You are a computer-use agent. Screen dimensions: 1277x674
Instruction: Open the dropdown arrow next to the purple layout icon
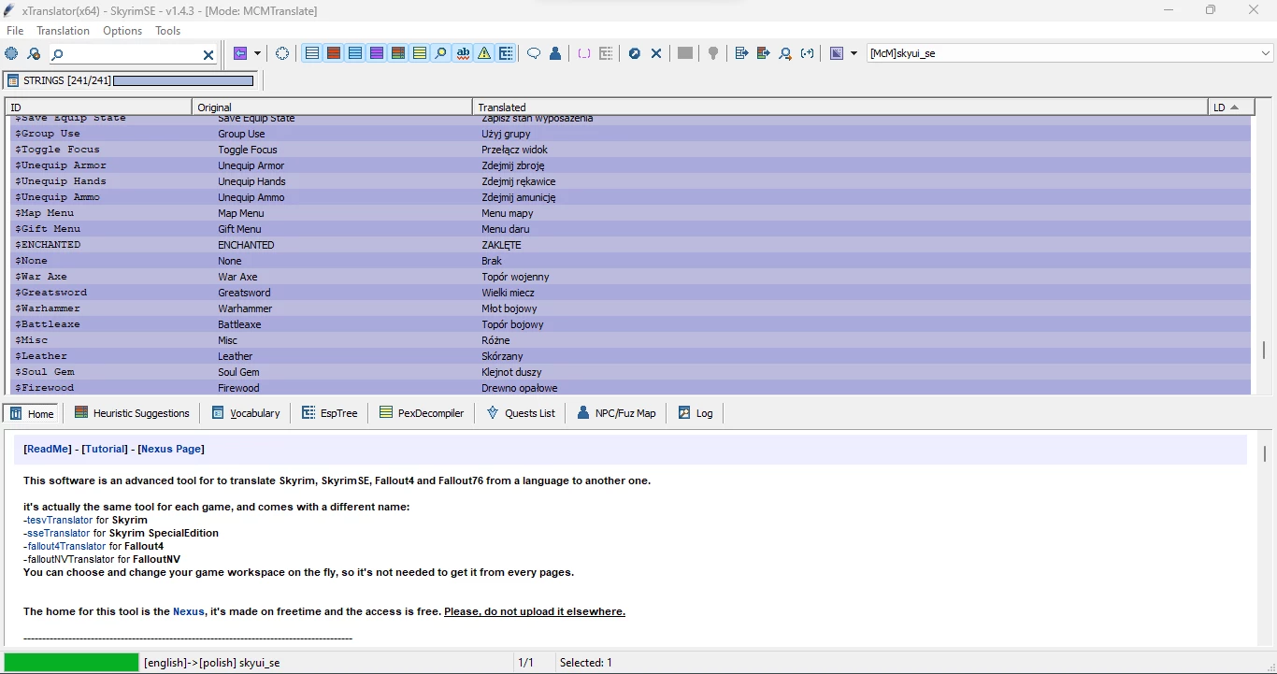point(854,53)
